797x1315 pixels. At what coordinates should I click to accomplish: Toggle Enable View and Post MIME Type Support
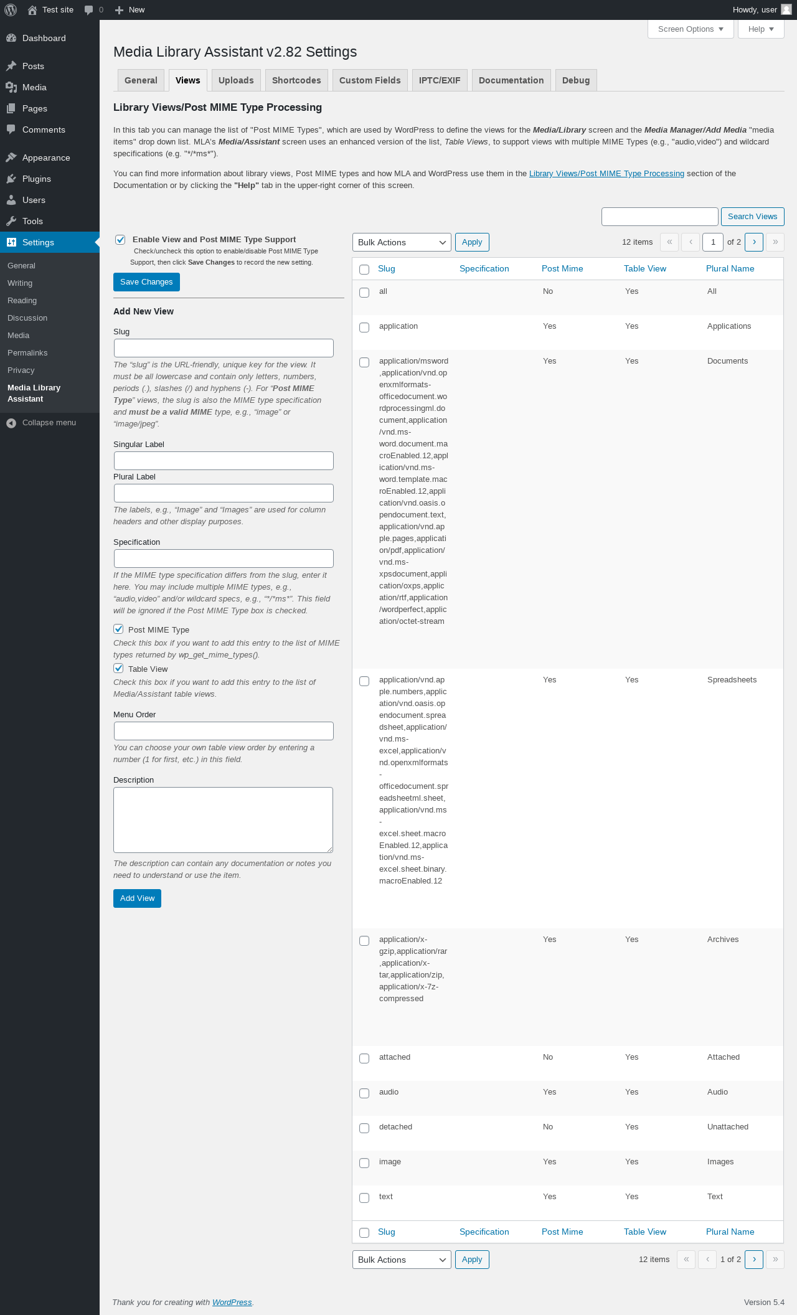(x=120, y=240)
